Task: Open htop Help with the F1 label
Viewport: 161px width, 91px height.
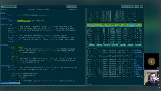Action: click(91, 45)
